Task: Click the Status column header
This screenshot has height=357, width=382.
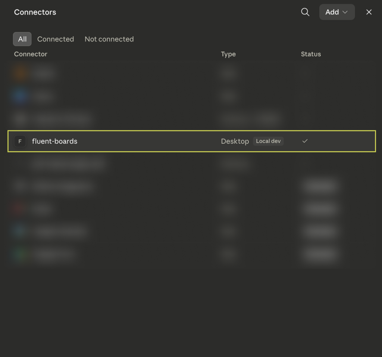Action: click(311, 54)
